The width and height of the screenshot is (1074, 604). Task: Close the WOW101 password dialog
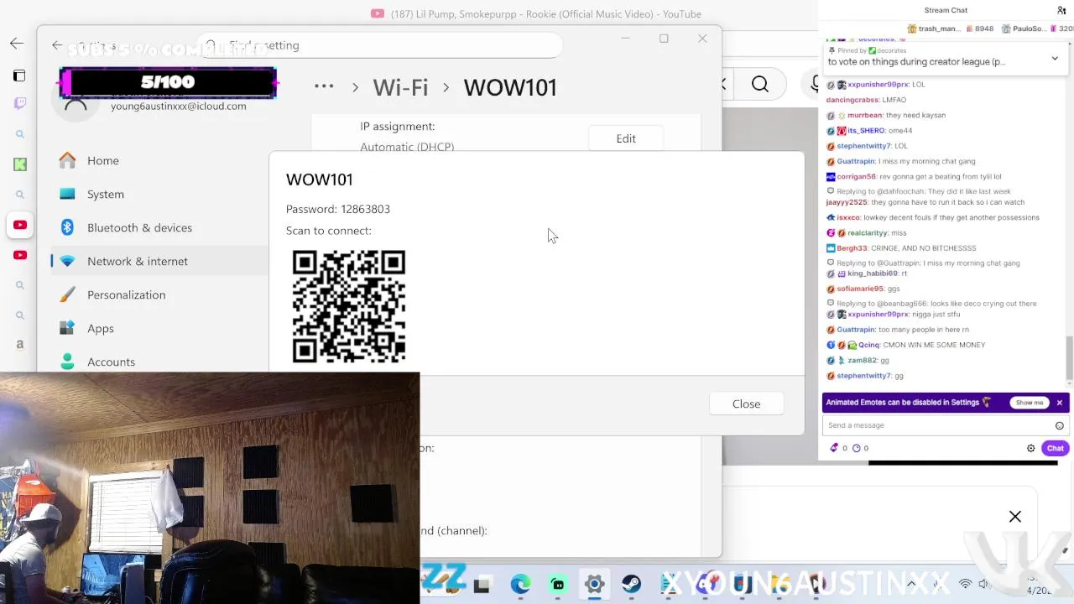click(x=746, y=404)
